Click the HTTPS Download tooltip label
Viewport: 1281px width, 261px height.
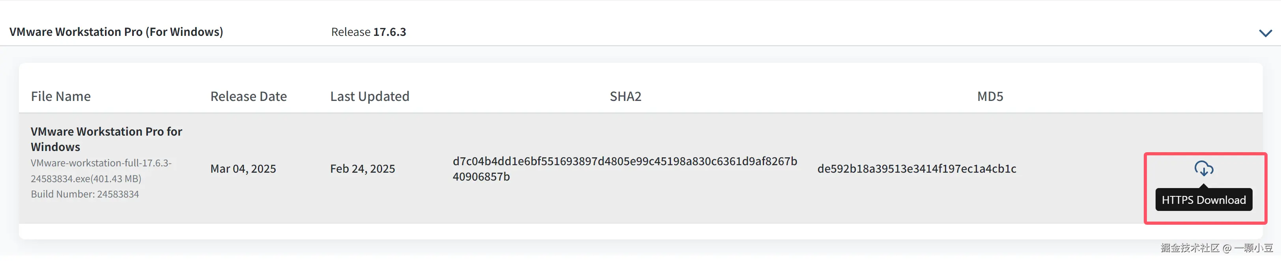[1203, 200]
